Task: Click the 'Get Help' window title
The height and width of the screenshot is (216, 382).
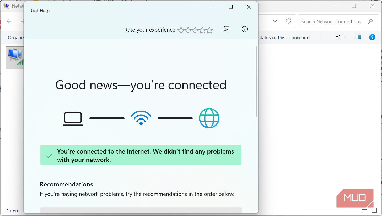Action: click(x=40, y=11)
